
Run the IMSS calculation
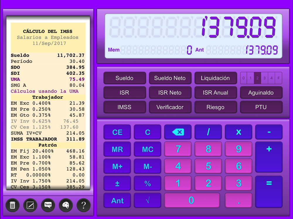(x=125, y=107)
